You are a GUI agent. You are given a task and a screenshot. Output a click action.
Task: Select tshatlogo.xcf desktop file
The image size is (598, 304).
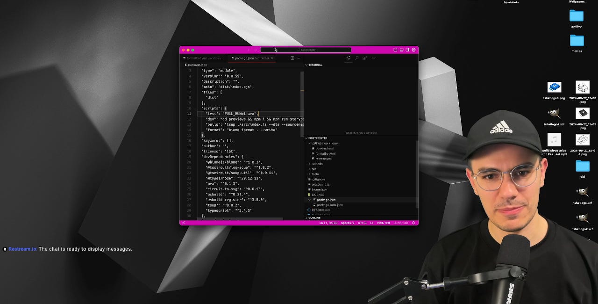coord(583,195)
